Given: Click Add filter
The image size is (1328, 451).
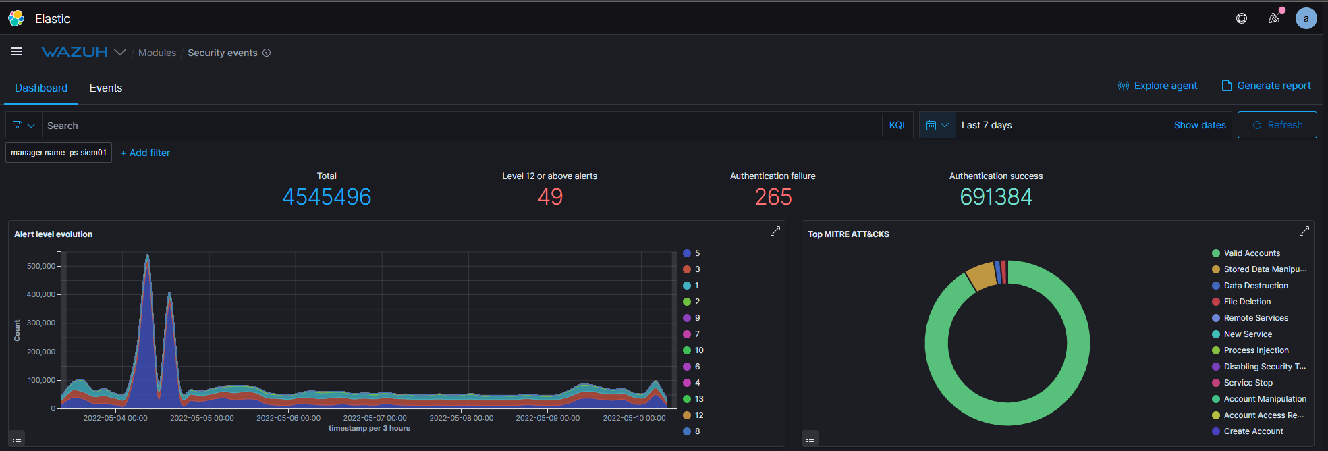Looking at the screenshot, I should pos(145,153).
